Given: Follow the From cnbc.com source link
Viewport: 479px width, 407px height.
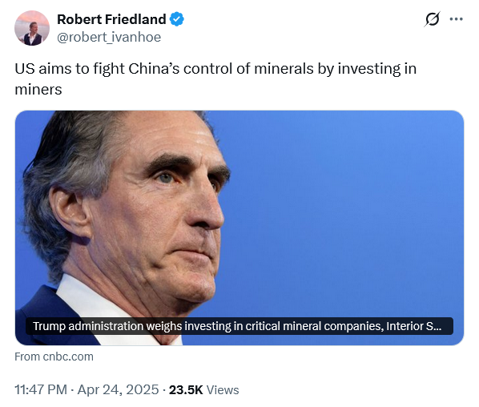Looking at the screenshot, I should tap(54, 357).
